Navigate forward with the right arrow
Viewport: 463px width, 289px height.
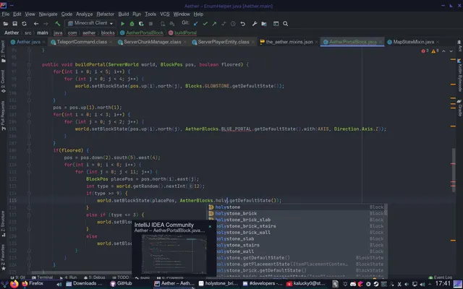click(x=46, y=24)
